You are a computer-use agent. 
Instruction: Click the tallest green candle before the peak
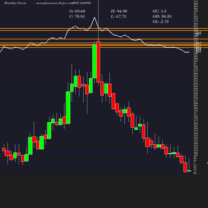coord(94,61)
